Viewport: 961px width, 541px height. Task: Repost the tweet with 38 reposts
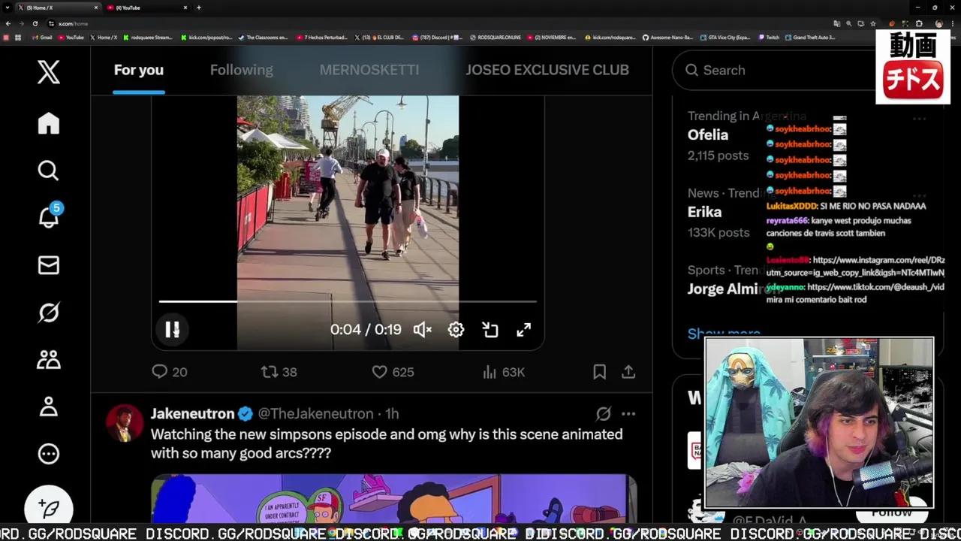click(279, 372)
